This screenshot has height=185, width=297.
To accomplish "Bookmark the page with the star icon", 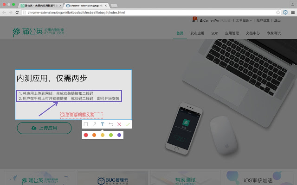I will click(278, 12).
